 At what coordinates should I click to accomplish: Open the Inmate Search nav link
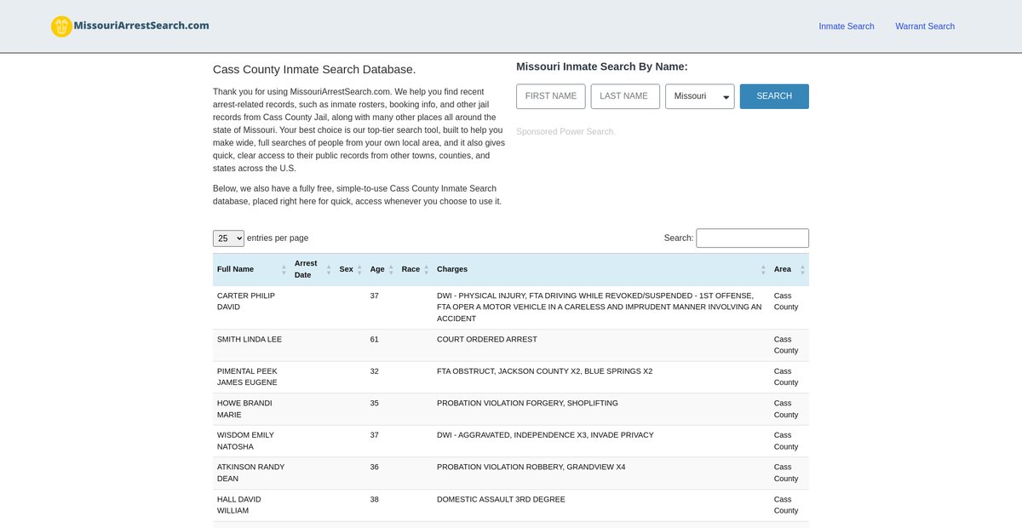point(846,26)
